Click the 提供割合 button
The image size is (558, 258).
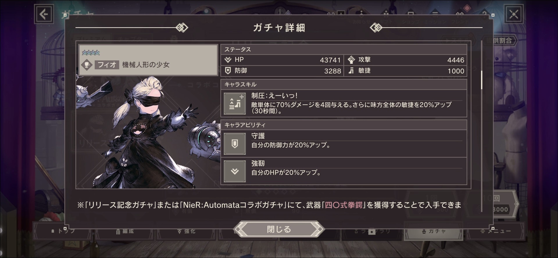(x=499, y=41)
